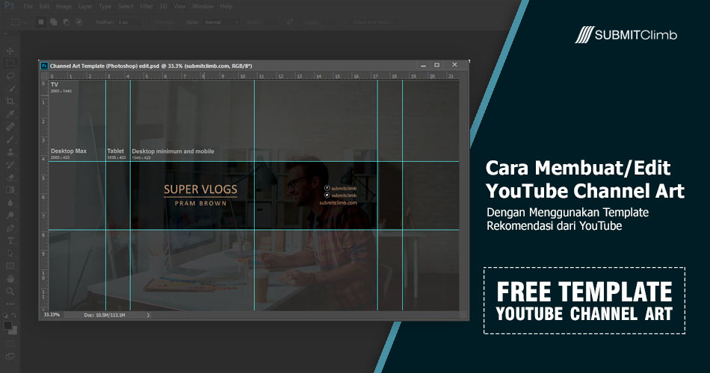The height and width of the screenshot is (373, 710).
Task: Click the FREE TEMPLATE YouTube Channel Art box
Action: (584, 301)
